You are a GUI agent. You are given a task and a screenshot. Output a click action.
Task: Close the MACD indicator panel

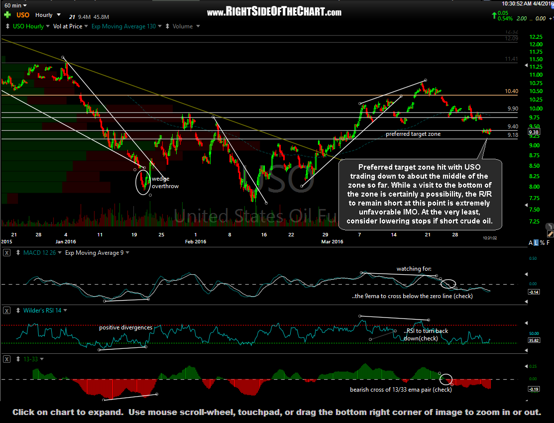(x=6, y=253)
